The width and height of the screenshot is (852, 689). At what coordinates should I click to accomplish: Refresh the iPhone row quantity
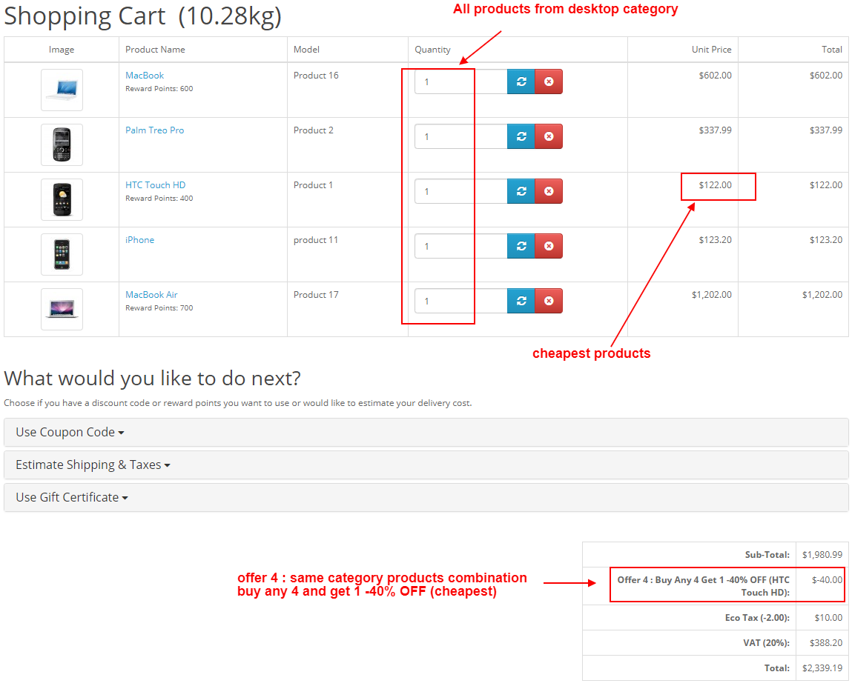point(521,246)
